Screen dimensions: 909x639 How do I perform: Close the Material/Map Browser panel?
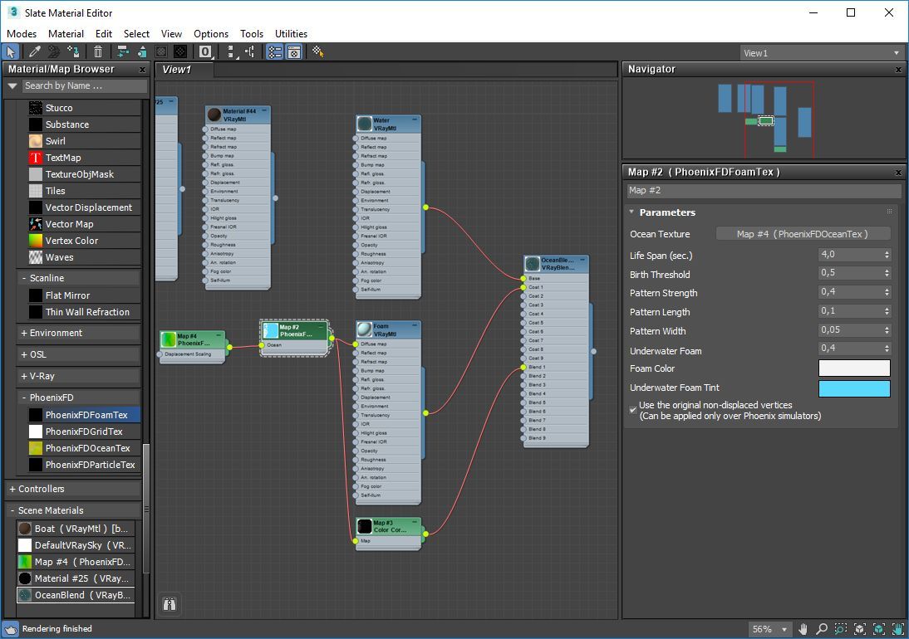click(143, 70)
